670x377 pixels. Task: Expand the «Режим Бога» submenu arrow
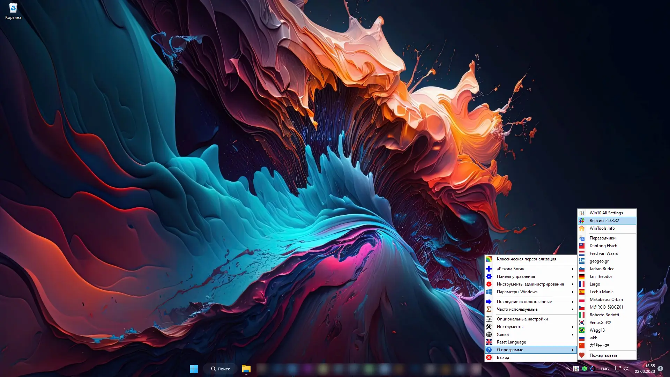click(x=572, y=269)
